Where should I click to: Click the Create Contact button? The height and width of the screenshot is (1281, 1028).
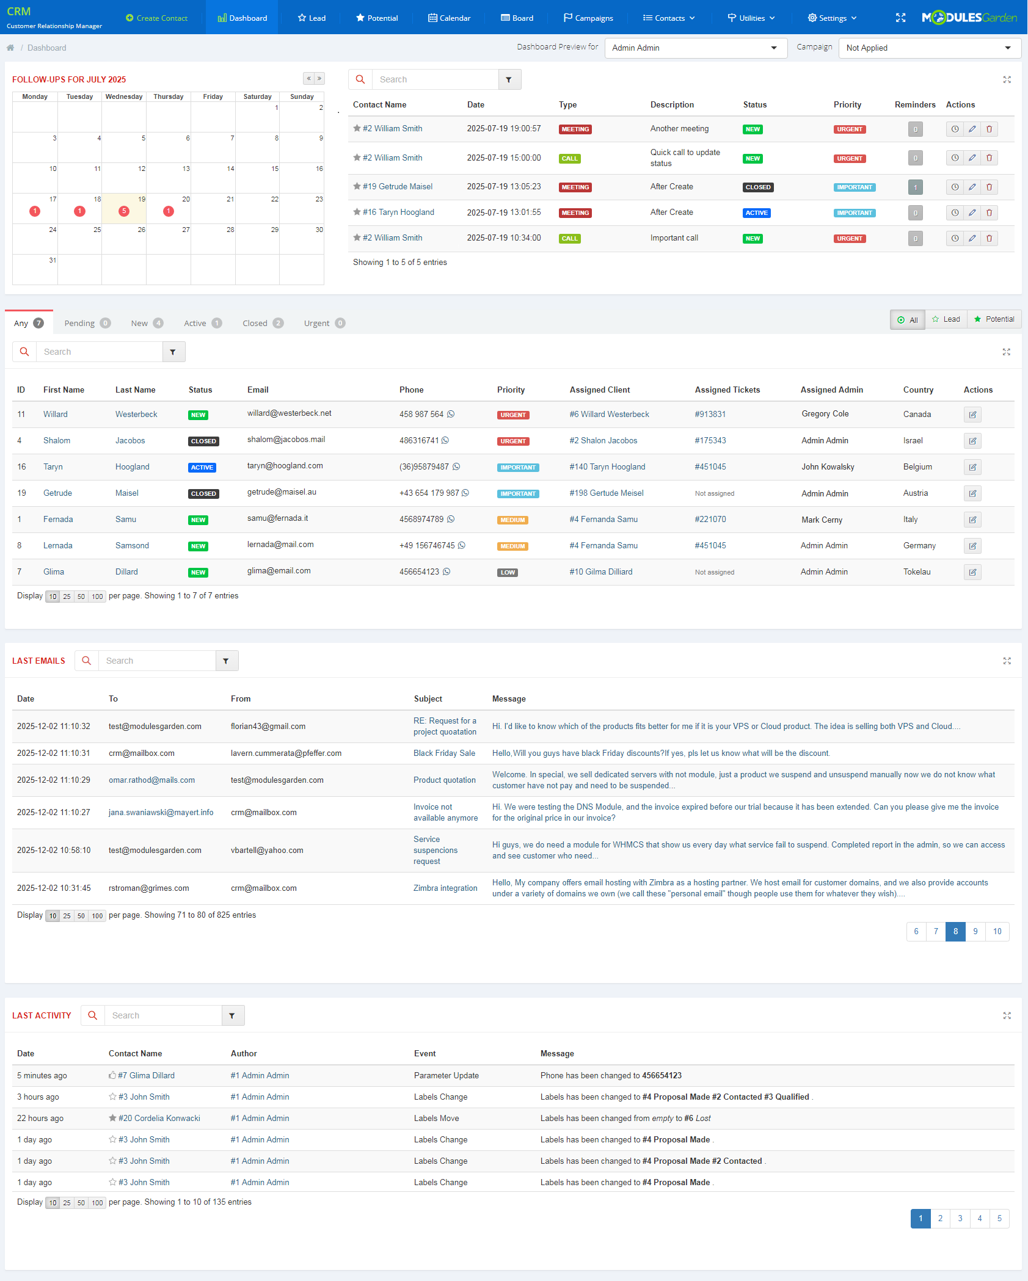click(156, 17)
